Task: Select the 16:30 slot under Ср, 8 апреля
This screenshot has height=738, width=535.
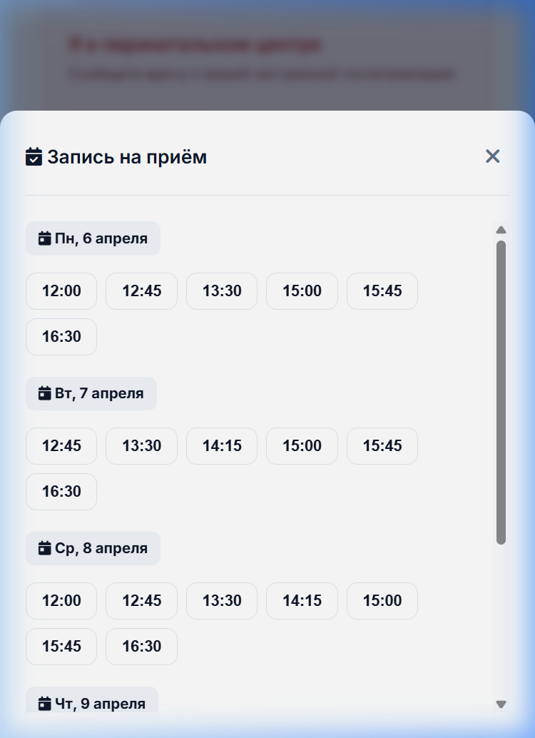Action: (141, 646)
